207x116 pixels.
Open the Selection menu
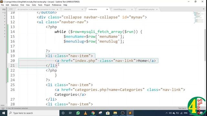coord(15,5)
